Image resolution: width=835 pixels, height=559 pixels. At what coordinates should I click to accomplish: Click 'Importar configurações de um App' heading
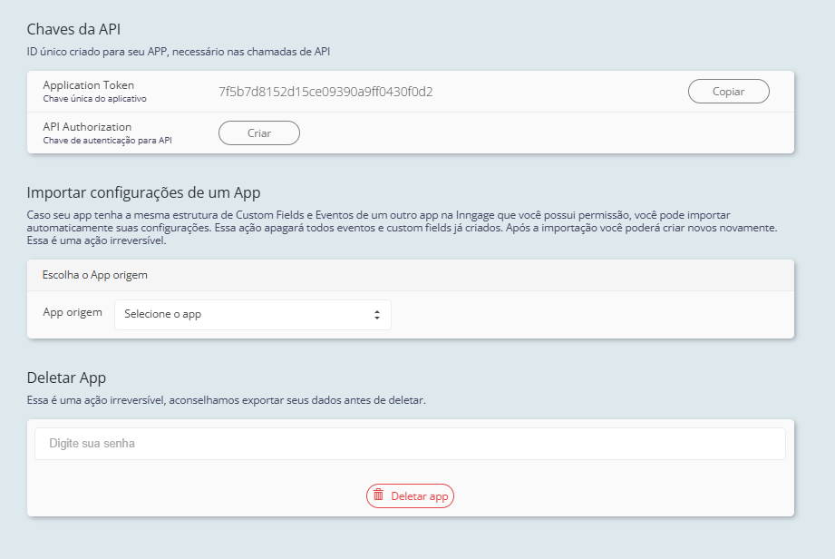(x=144, y=192)
